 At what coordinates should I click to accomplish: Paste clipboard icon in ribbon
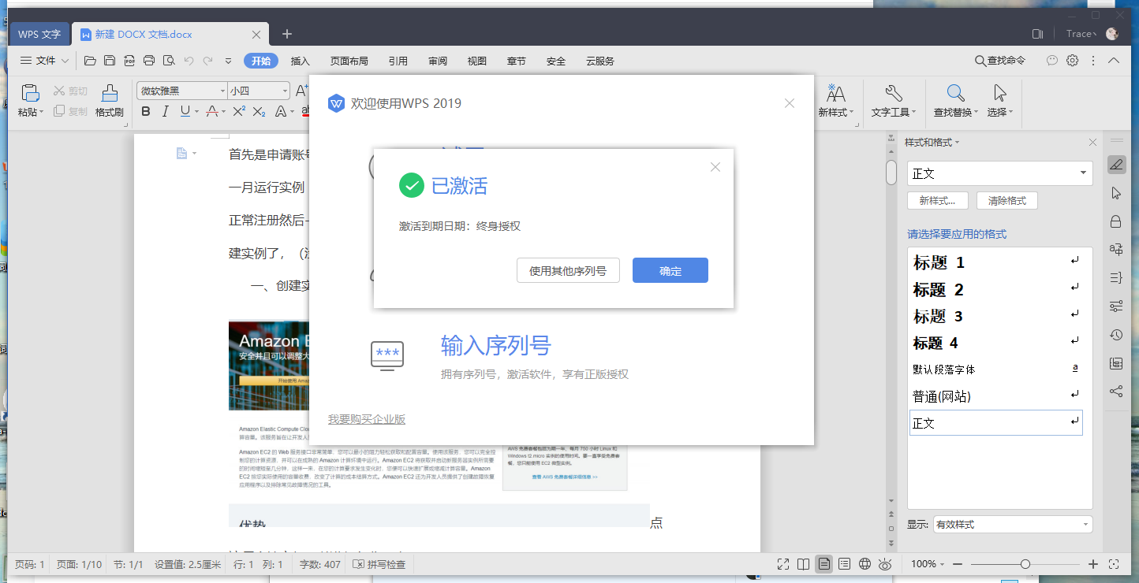(x=30, y=93)
